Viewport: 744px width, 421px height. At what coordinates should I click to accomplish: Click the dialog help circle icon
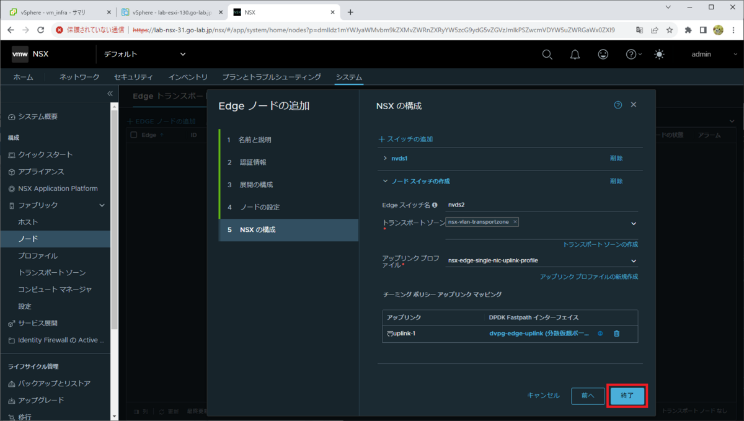618,105
